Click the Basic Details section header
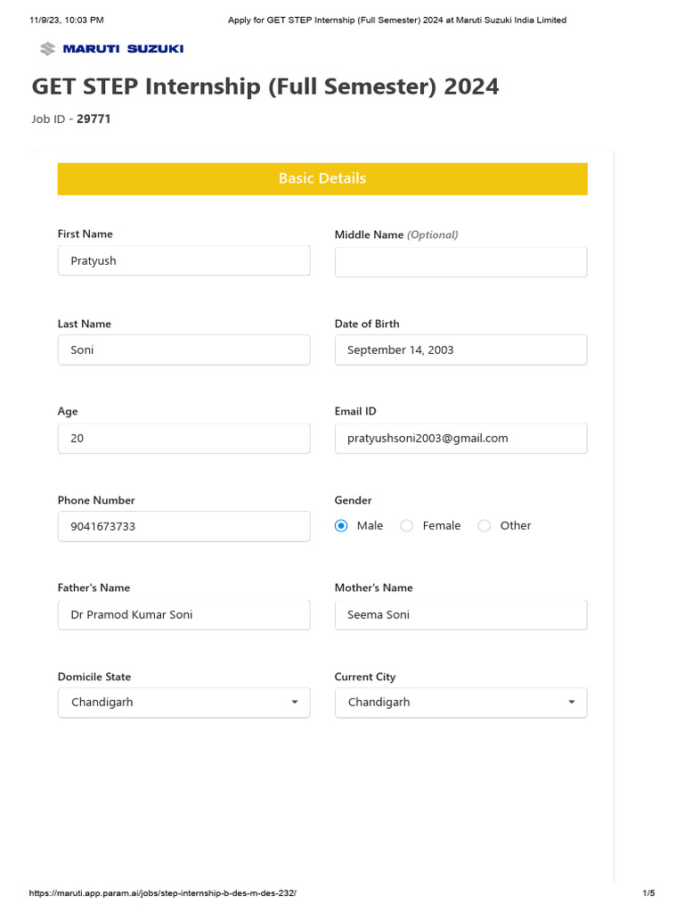Viewport: 684px width, 913px height. pyautogui.click(x=322, y=178)
